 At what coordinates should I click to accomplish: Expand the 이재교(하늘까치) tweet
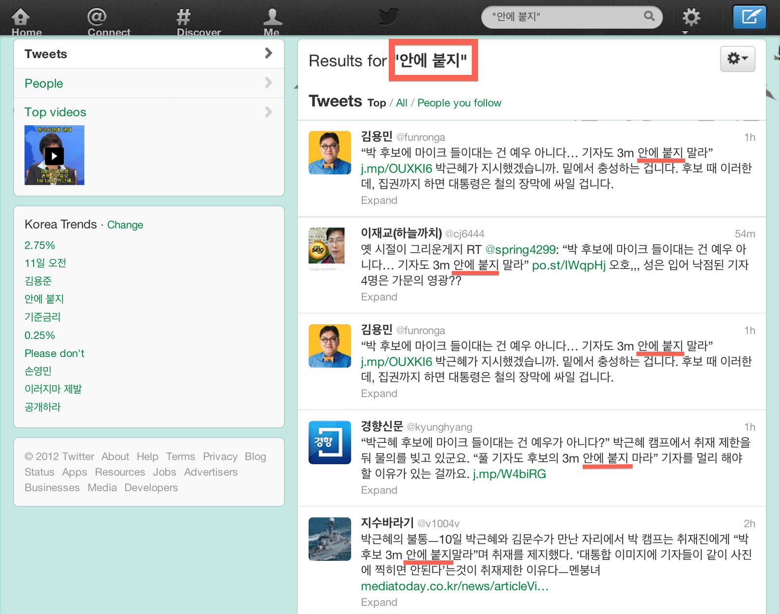[x=379, y=297]
